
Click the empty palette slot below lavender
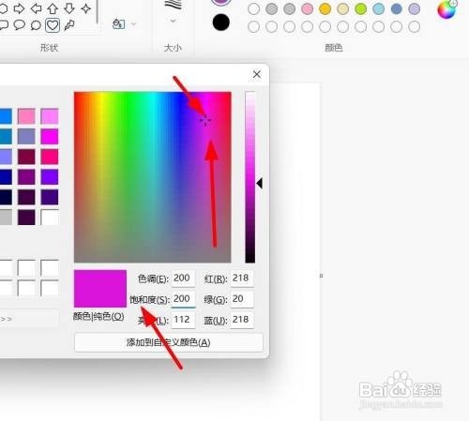[x=414, y=26]
